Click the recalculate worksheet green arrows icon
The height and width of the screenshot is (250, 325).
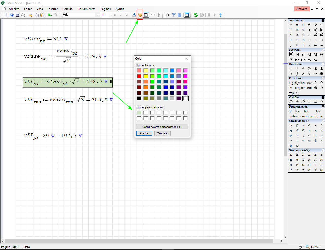[x=196, y=15]
